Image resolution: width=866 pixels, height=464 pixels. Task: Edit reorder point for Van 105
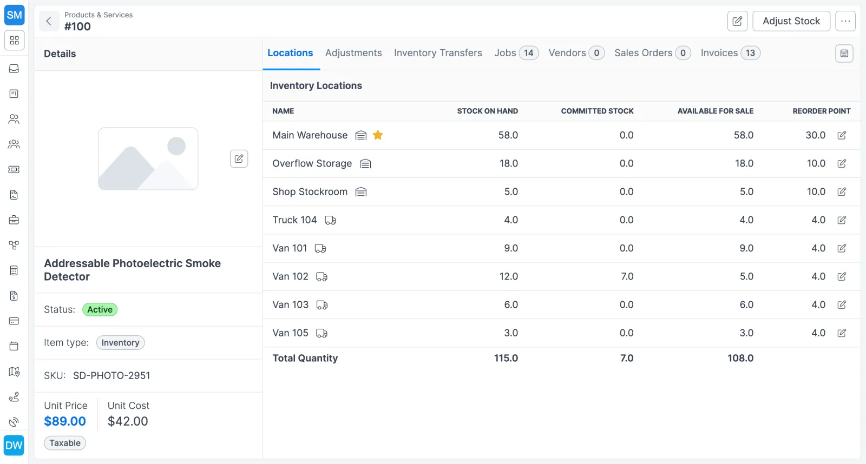[x=842, y=333]
